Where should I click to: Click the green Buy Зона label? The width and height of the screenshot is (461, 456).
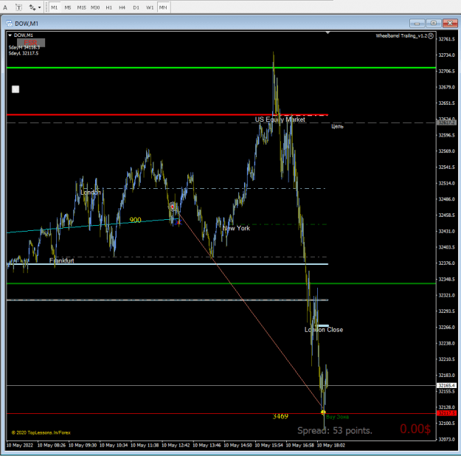point(337,417)
